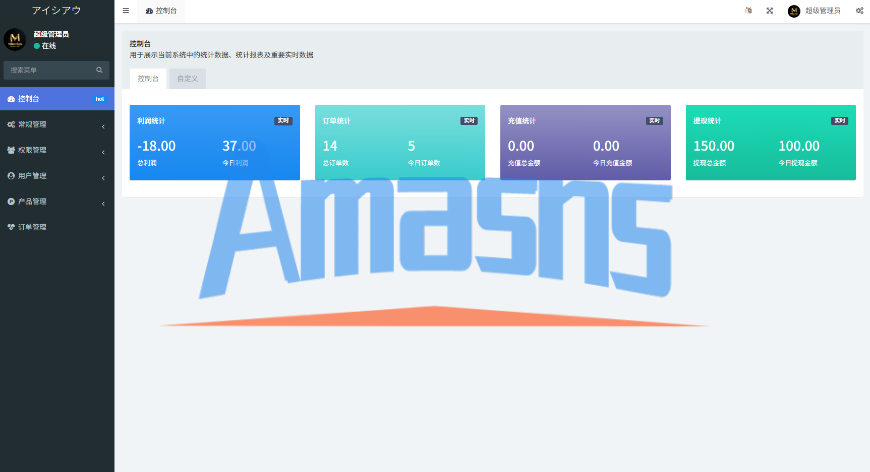
Task: Switch to the 自定义 tab
Action: click(x=188, y=79)
